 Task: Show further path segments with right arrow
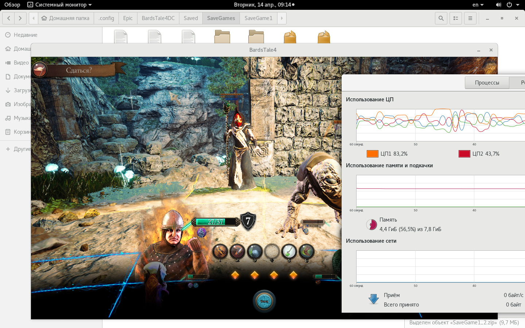coord(281,18)
